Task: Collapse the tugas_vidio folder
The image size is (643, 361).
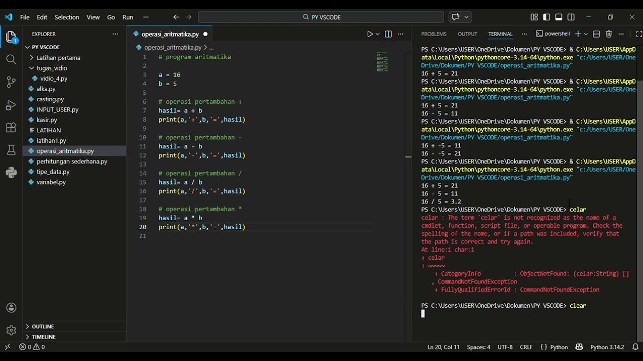Action: click(74, 68)
